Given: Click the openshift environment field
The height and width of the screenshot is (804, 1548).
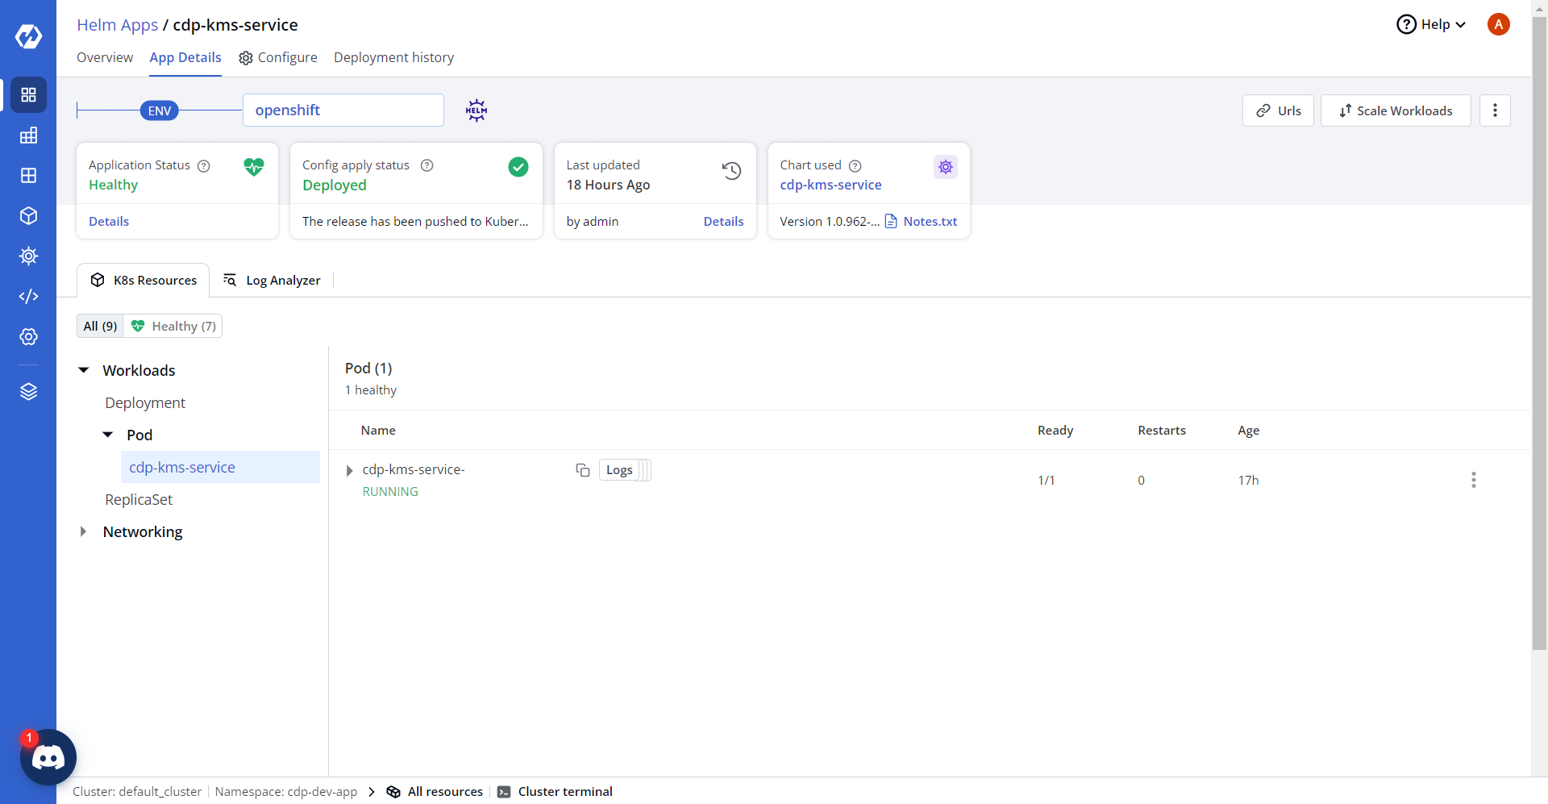Looking at the screenshot, I should click(343, 110).
